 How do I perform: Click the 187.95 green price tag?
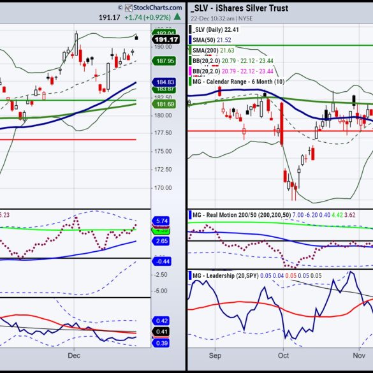pos(164,61)
